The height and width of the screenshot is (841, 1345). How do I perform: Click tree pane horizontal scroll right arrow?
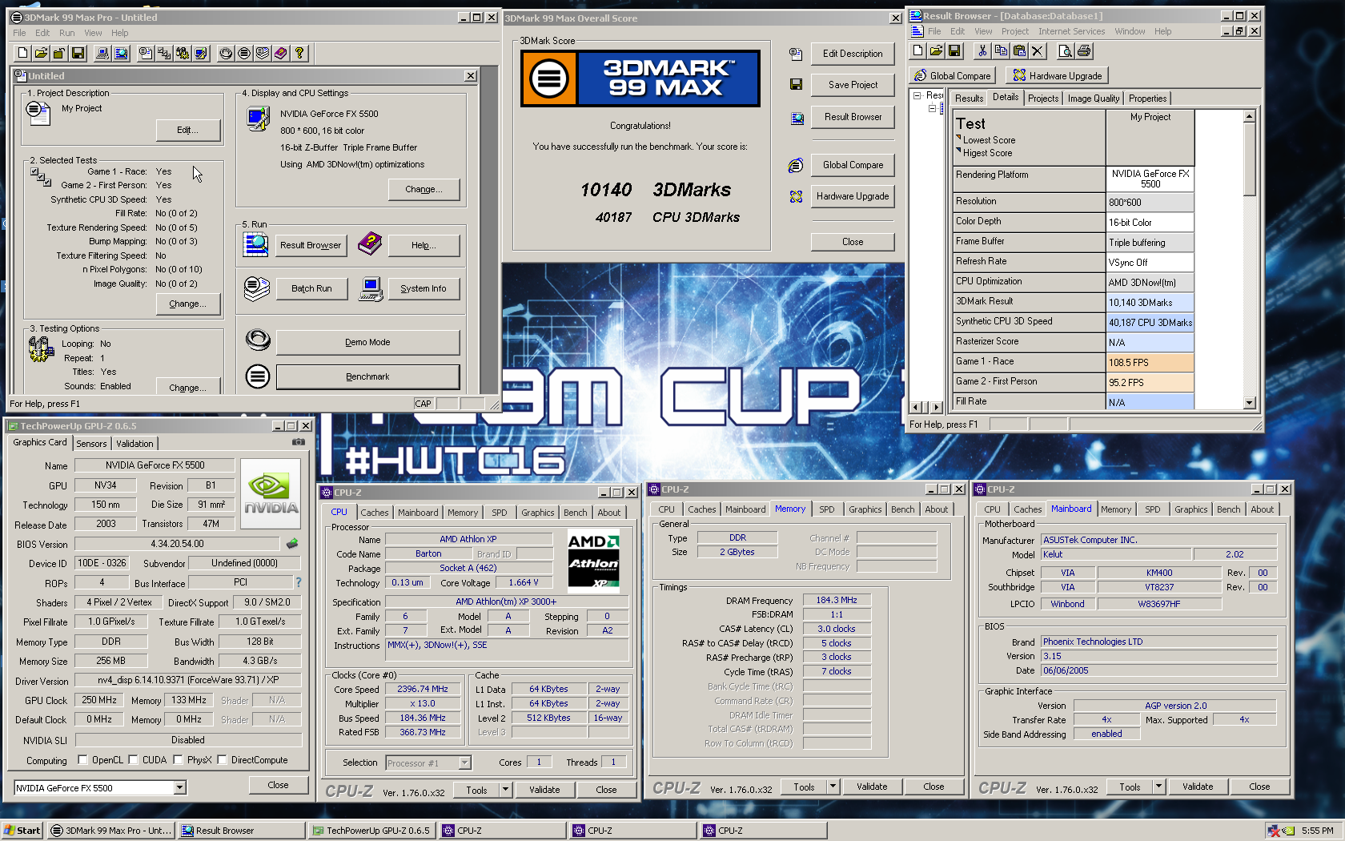(935, 407)
